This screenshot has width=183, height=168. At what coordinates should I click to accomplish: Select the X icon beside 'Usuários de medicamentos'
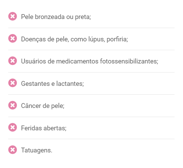pos(12,61)
